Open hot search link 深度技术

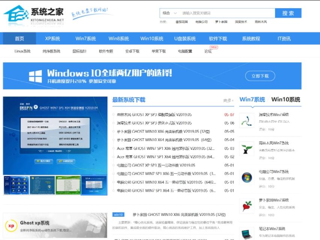[x=241, y=22]
